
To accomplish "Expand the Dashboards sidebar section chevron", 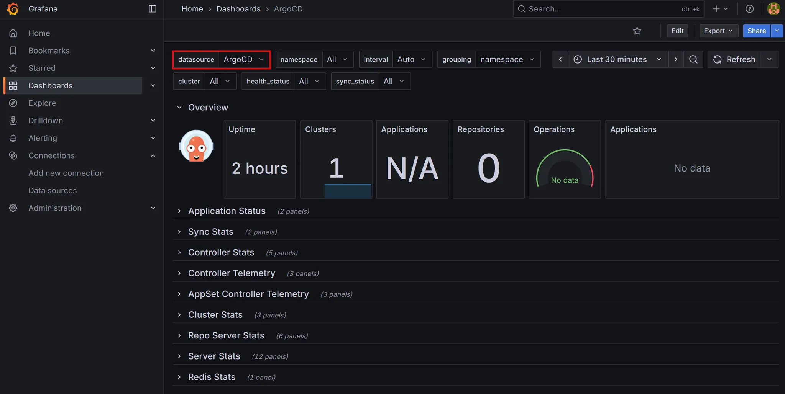I will click(x=153, y=85).
